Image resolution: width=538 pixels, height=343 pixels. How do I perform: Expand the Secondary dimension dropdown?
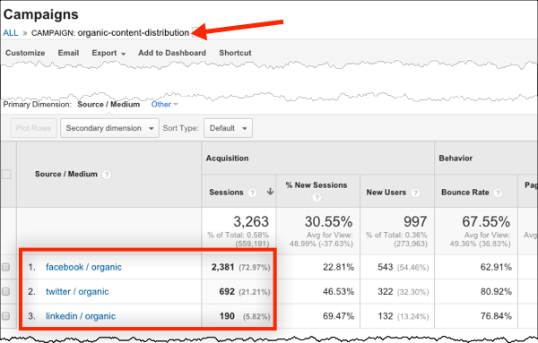[109, 128]
